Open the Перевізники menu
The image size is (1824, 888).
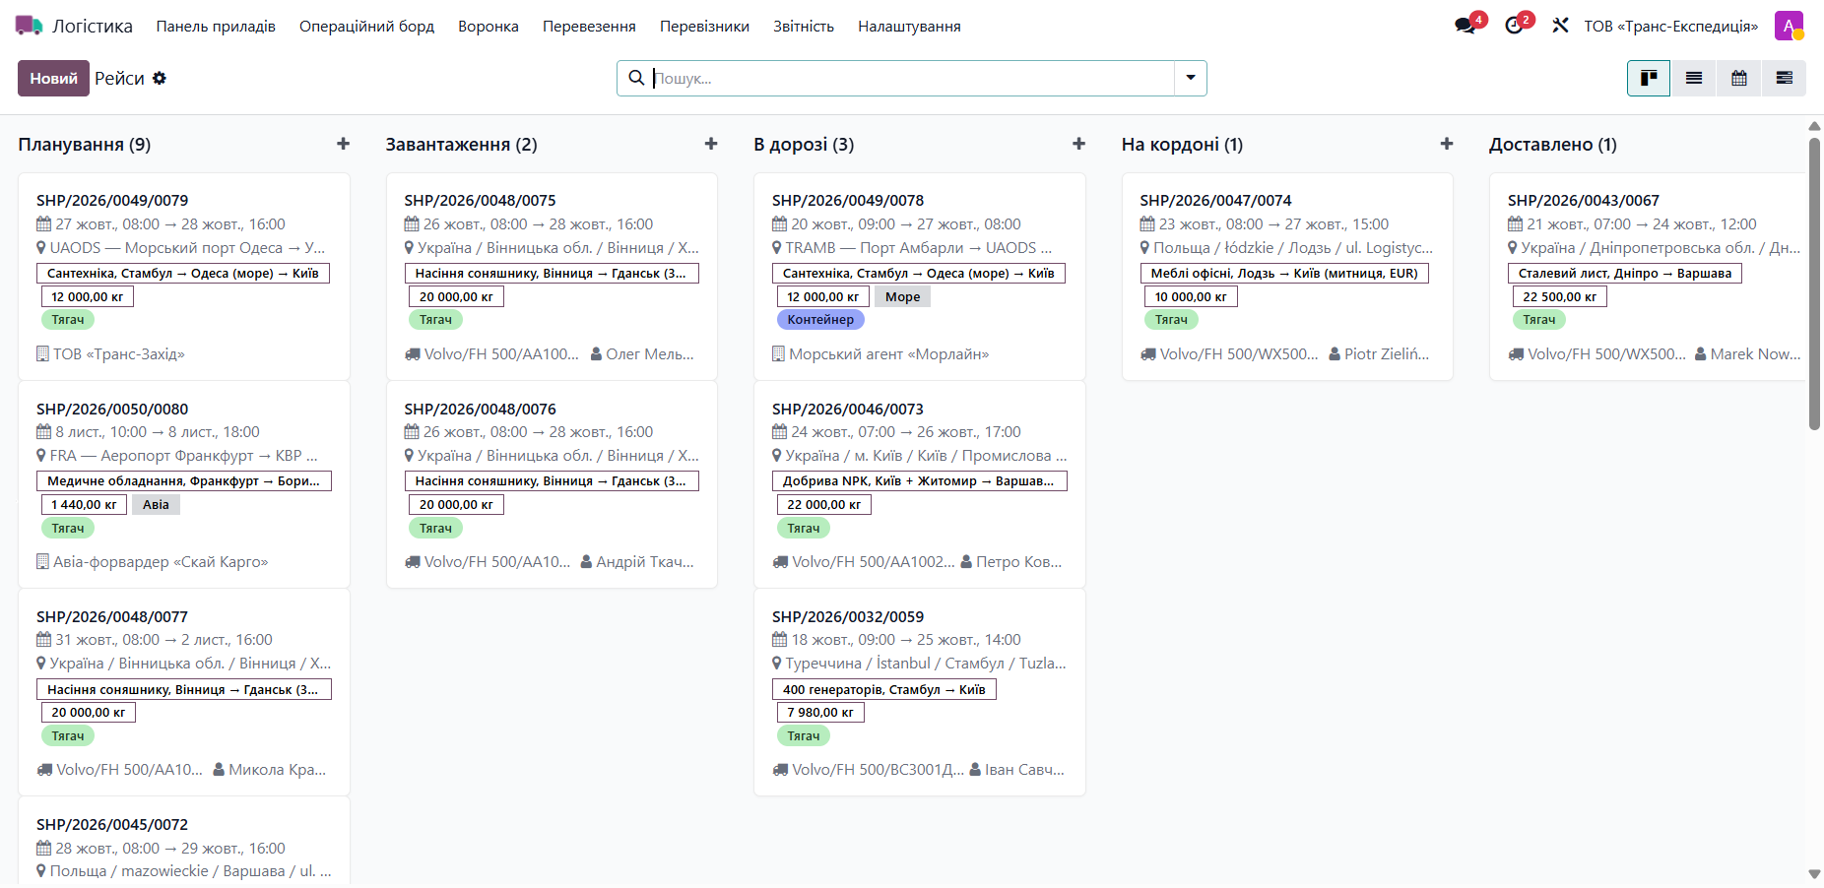coord(704,26)
